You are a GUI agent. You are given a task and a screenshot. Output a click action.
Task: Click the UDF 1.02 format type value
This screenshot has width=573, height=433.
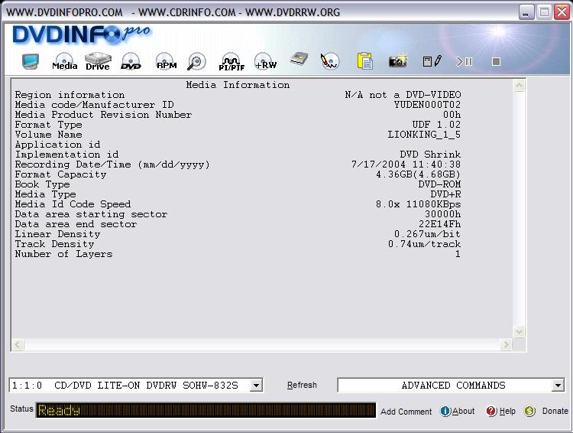[436, 125]
